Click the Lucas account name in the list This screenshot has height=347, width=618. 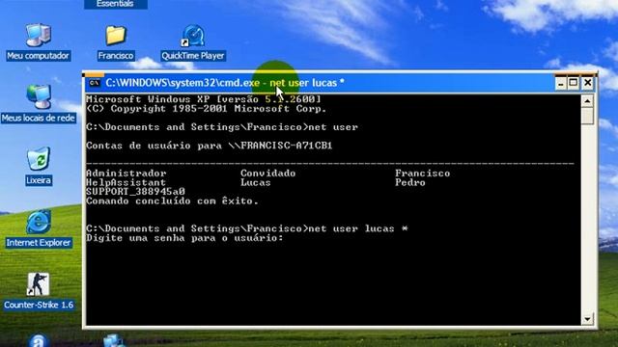pyautogui.click(x=255, y=182)
